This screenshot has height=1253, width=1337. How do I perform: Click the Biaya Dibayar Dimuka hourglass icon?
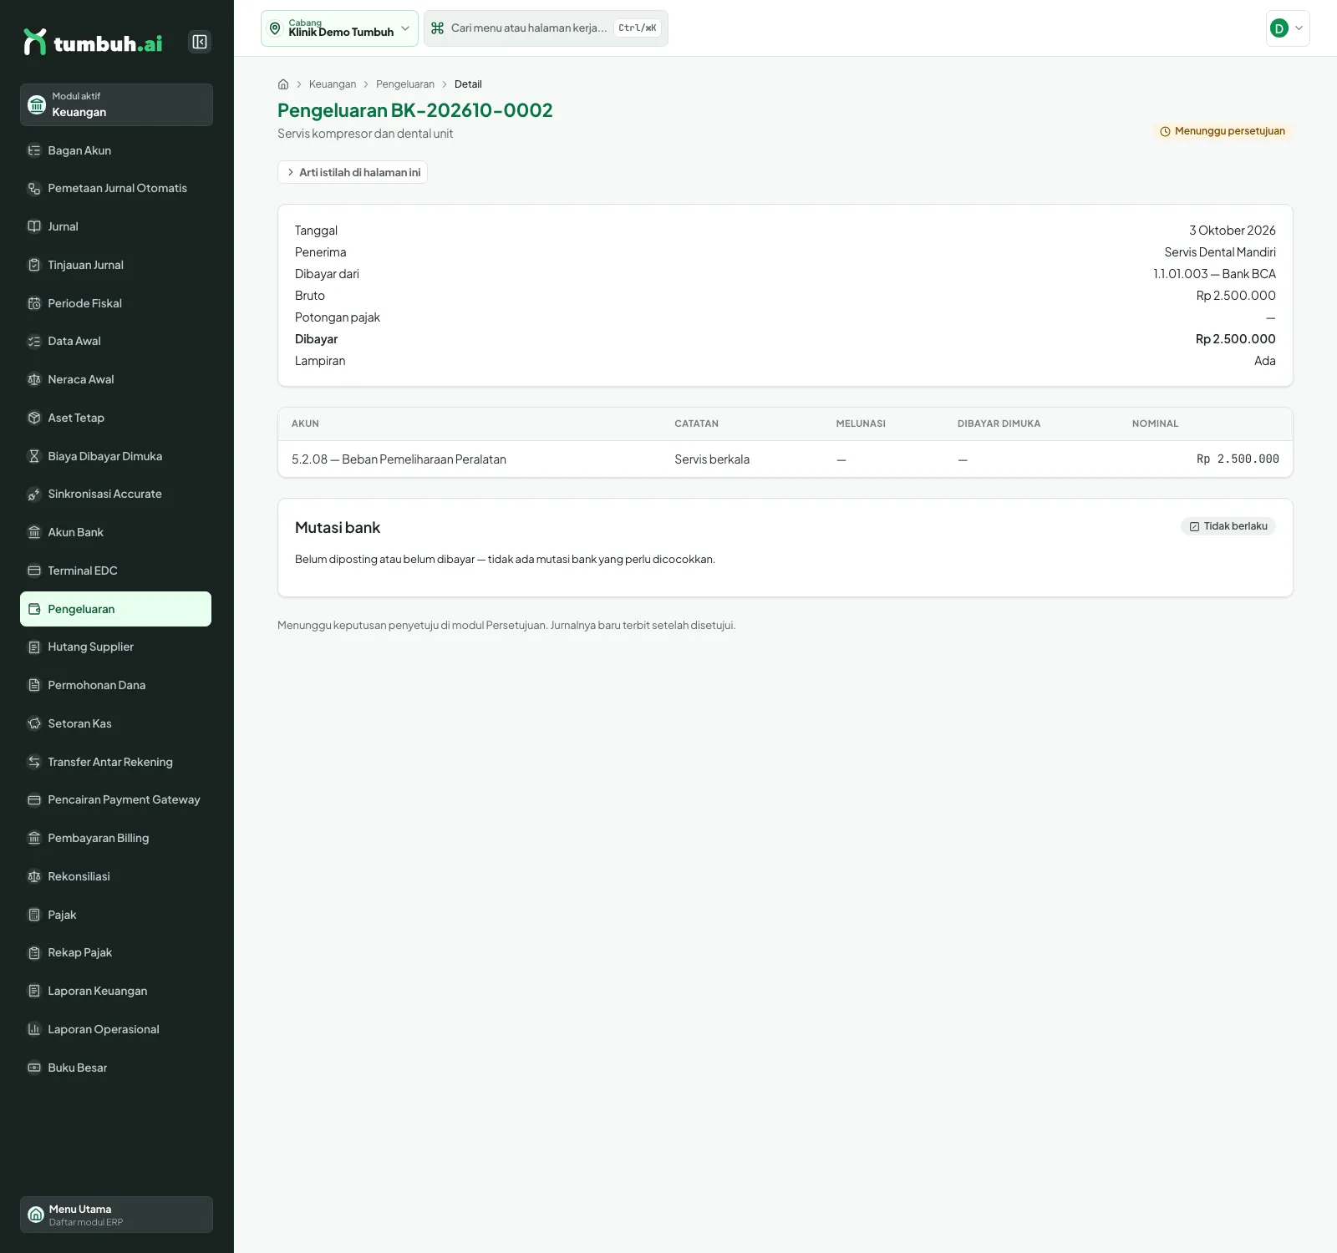[34, 456]
